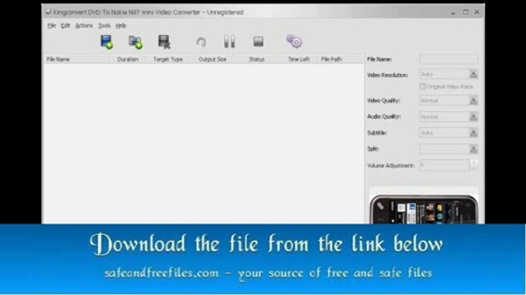Screen dimensions: 526x295
Task: Click the application icon in the title bar
Action: (x=48, y=12)
